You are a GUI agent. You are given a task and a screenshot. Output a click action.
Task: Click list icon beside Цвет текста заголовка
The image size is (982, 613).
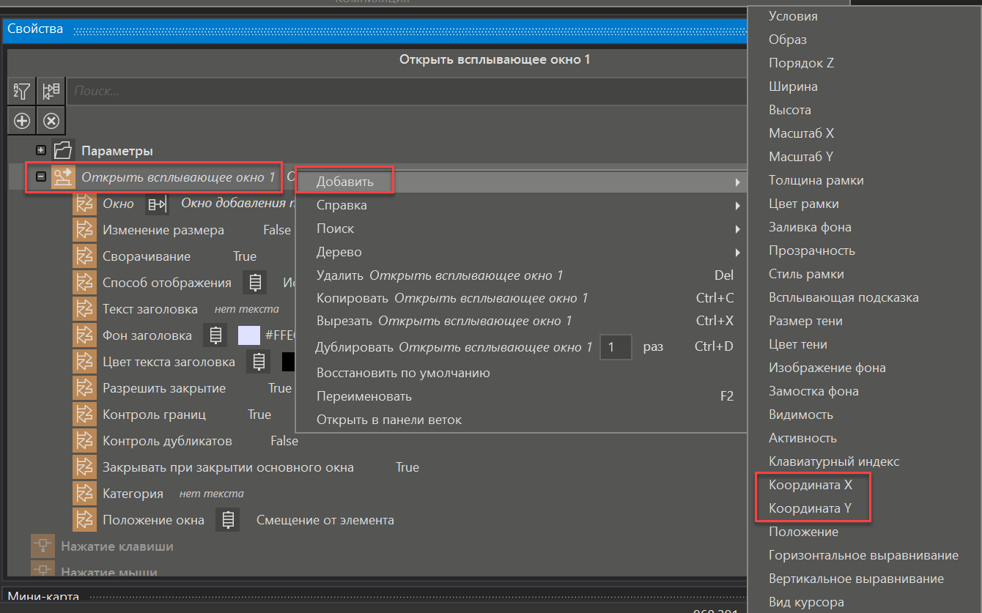(258, 362)
